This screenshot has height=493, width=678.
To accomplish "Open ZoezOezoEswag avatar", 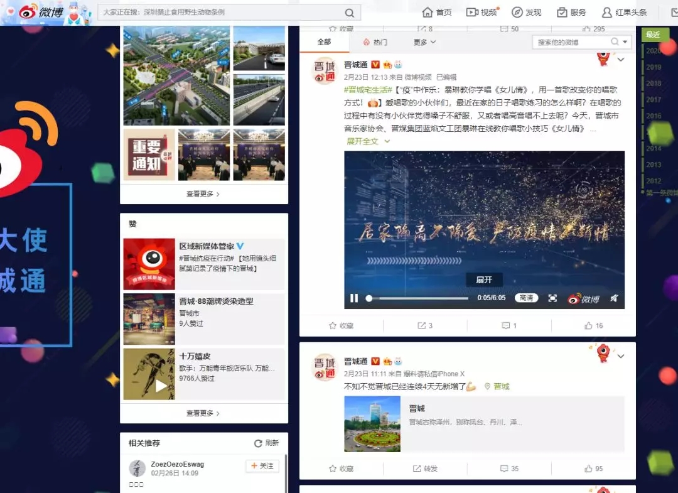I will tap(137, 469).
